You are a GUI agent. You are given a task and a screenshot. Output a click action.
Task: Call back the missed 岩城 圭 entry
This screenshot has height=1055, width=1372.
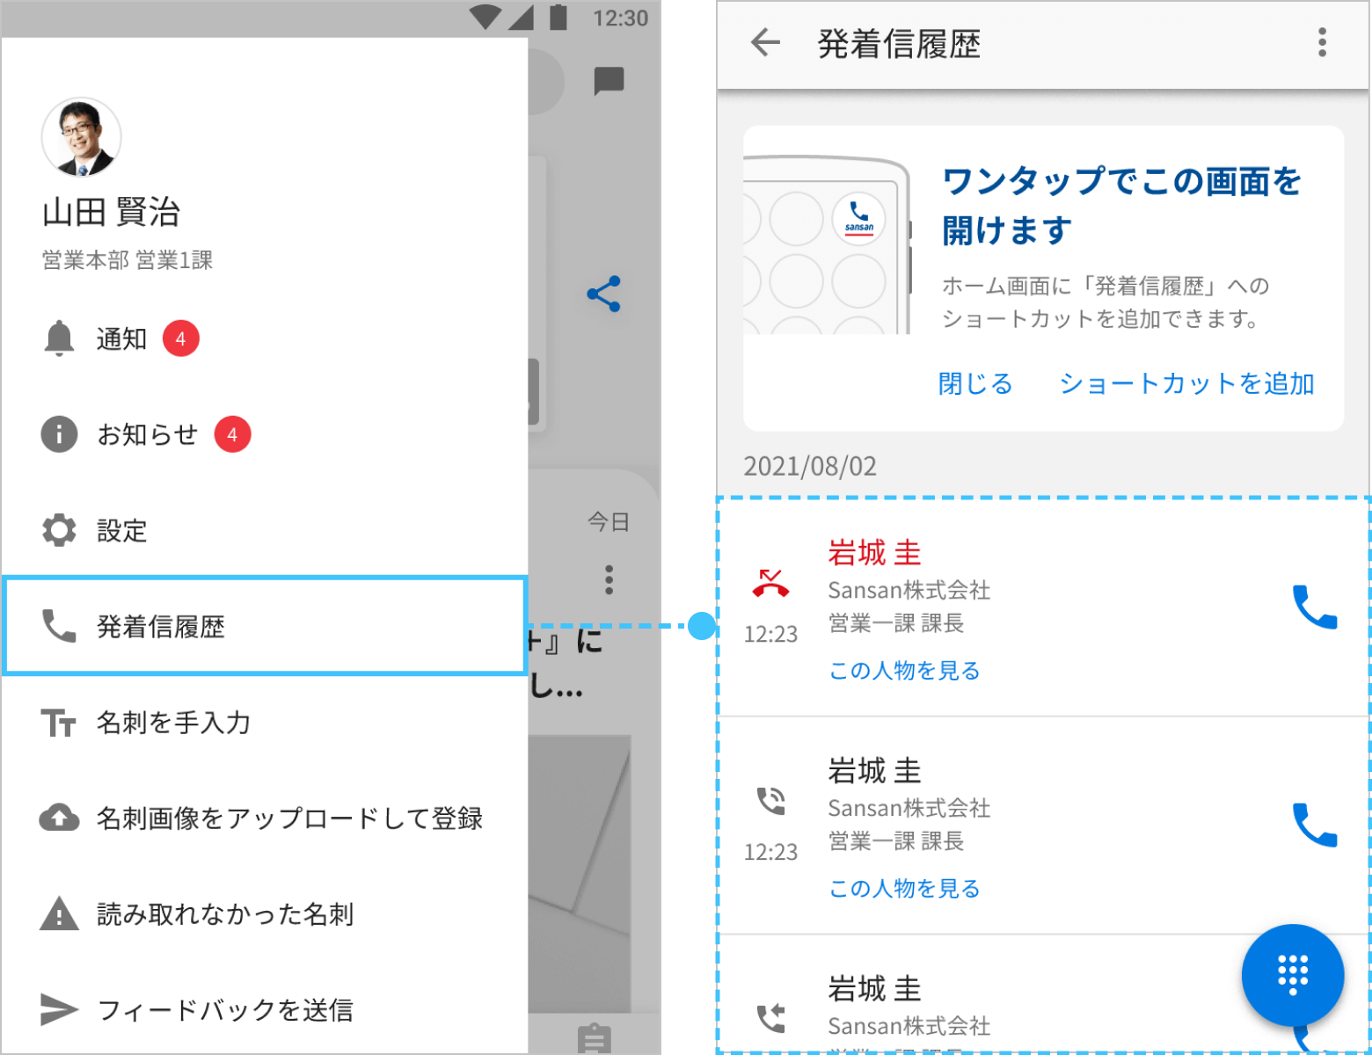1315,607
